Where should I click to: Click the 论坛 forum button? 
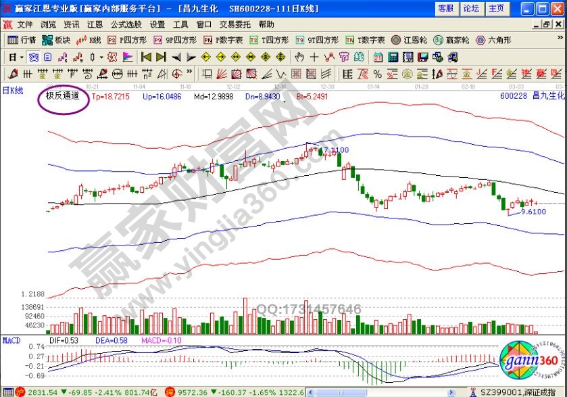(471, 8)
